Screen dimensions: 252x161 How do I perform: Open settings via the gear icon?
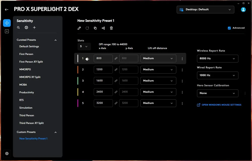[7, 153]
